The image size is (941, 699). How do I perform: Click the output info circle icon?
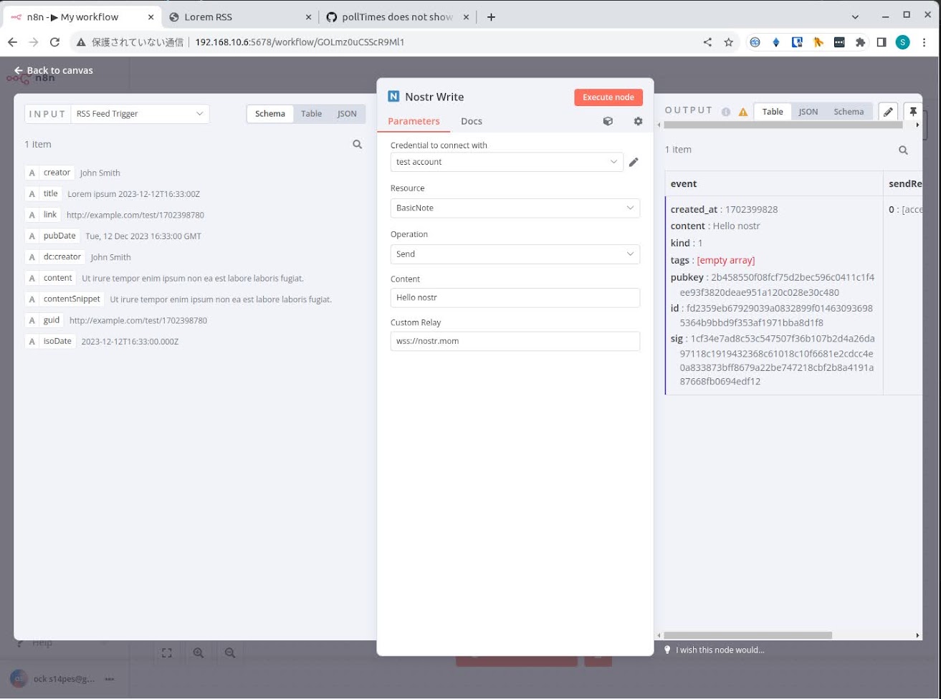725,112
